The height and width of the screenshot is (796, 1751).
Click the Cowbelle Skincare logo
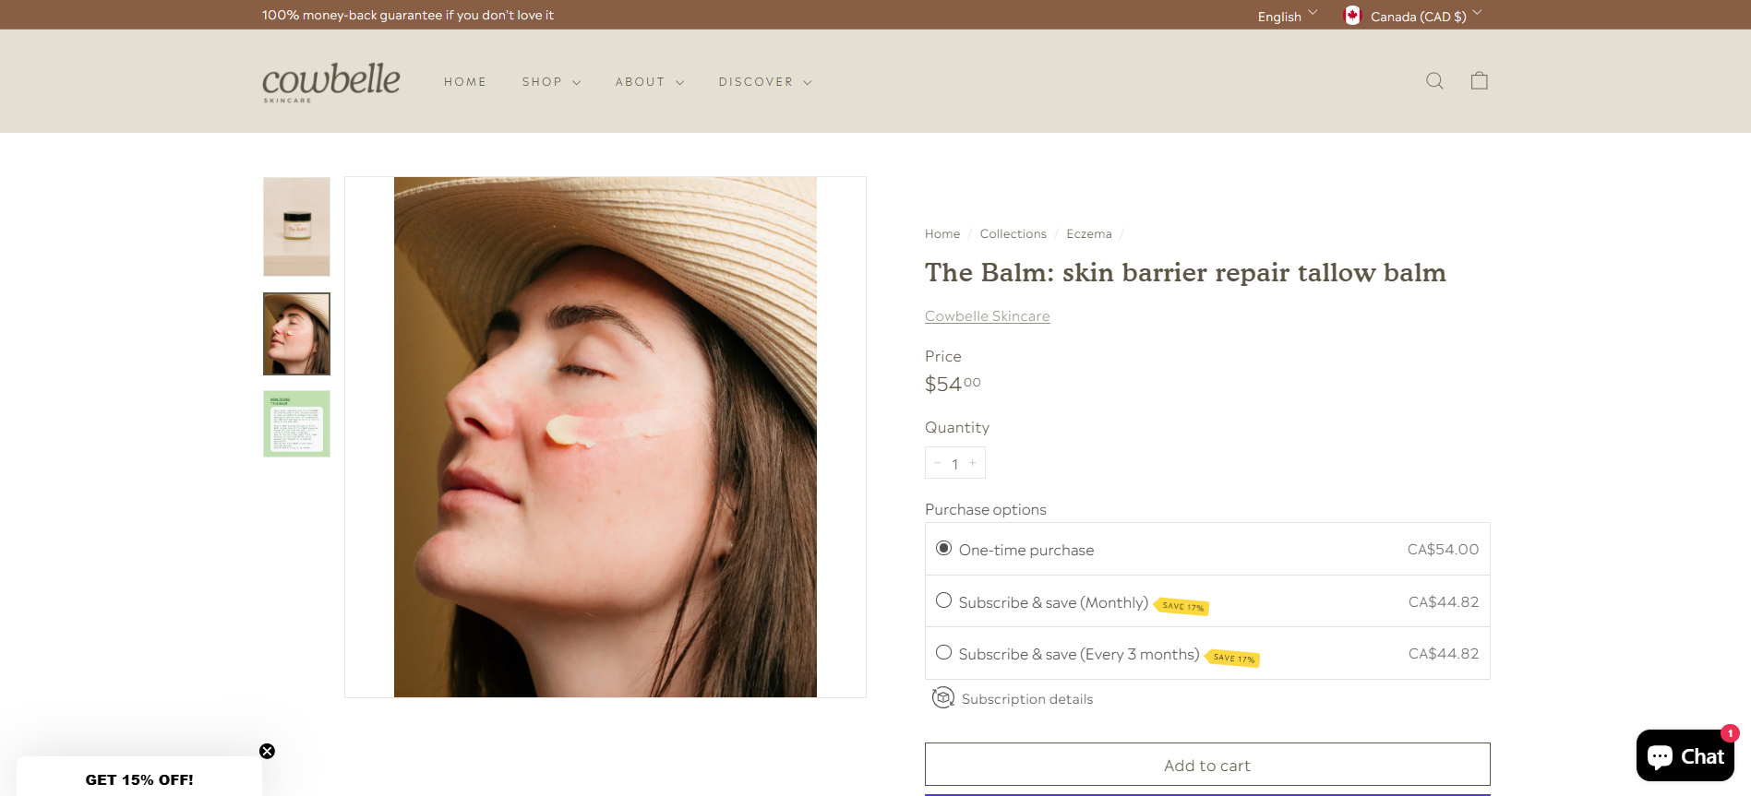click(x=331, y=82)
